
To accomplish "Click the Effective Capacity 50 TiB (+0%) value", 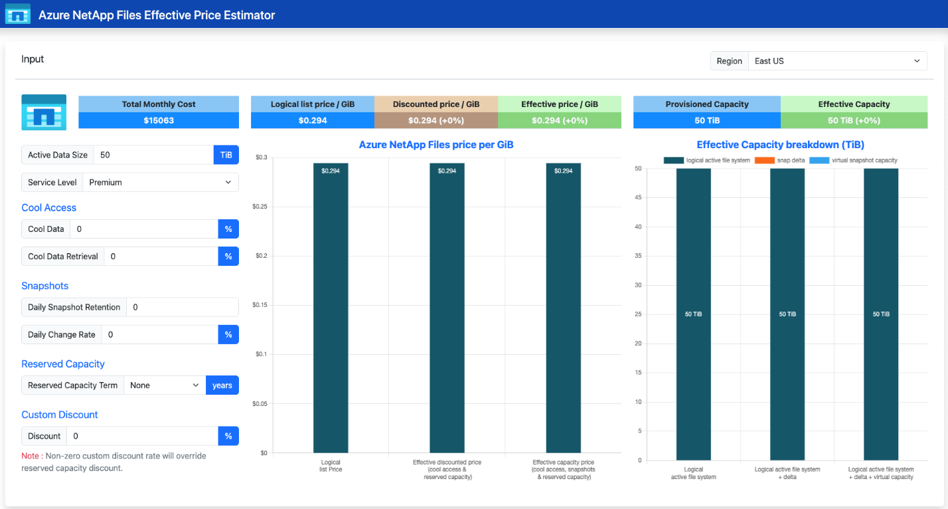I will (x=854, y=120).
